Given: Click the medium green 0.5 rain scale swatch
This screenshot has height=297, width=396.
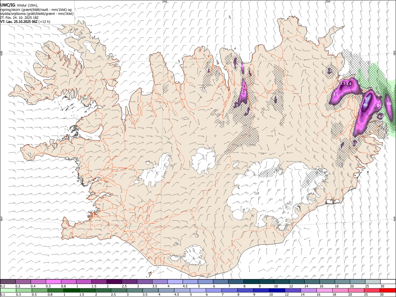Looking at the screenshot, I should click(x=40, y=290).
